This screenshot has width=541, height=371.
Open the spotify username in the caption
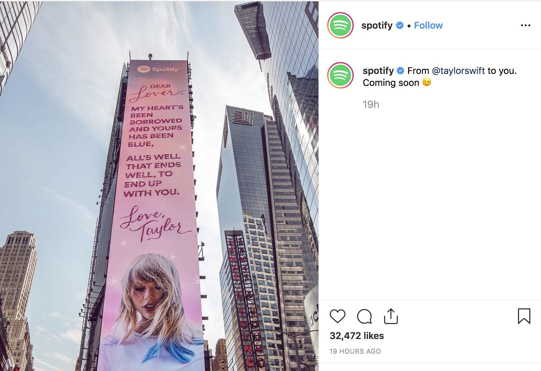(378, 71)
